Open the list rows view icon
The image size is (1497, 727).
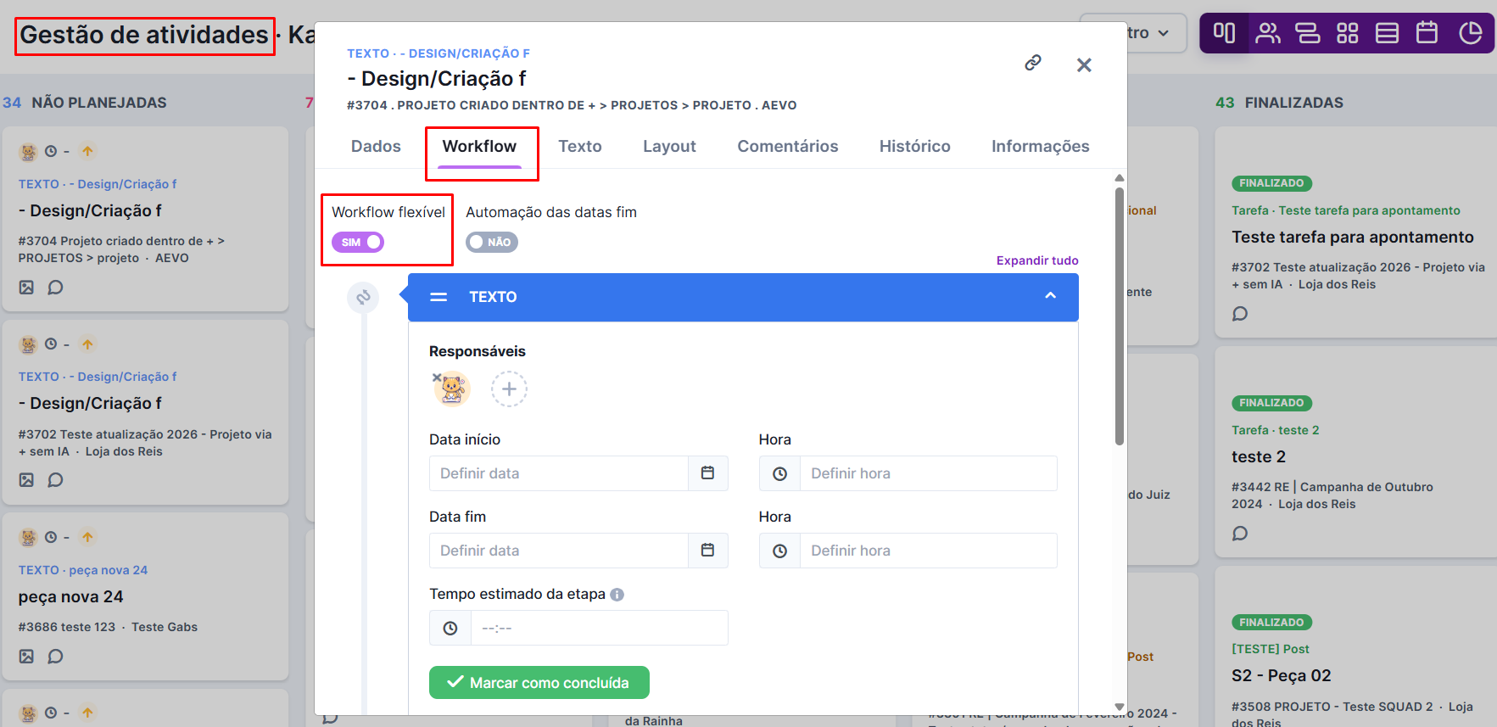click(1387, 33)
